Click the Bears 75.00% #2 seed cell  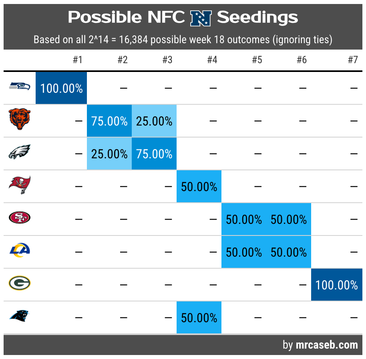(109, 121)
